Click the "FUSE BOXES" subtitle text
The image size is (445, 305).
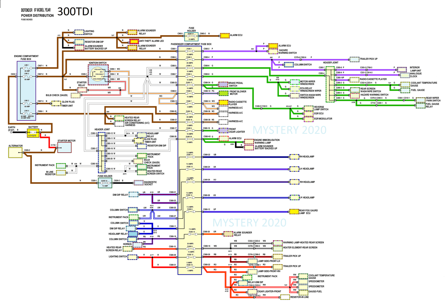click(x=27, y=20)
